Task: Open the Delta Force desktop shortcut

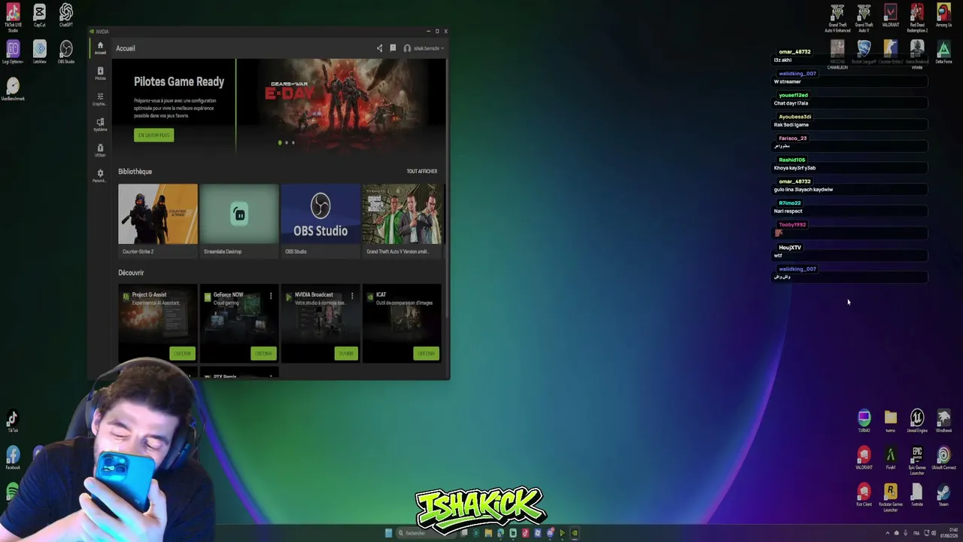Action: coord(943,53)
